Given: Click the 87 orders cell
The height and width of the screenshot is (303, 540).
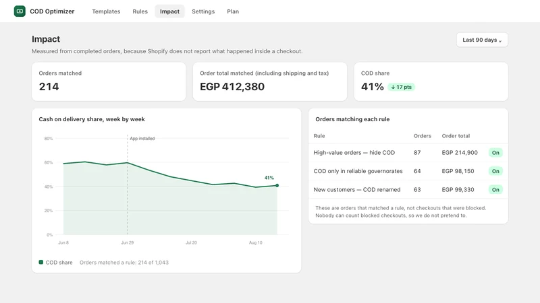Looking at the screenshot, I should (417, 153).
